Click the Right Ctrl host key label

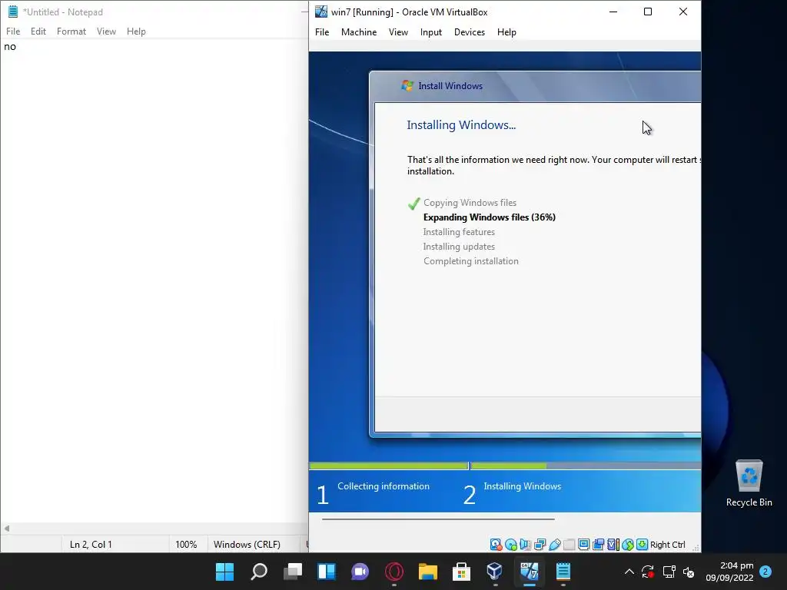click(668, 545)
